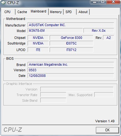
Task: Select the Mainboard tab
Action: click(38, 12)
